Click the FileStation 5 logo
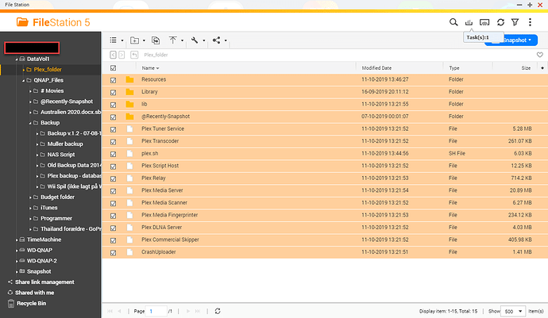Image resolution: width=548 pixels, height=318 pixels. click(x=53, y=22)
